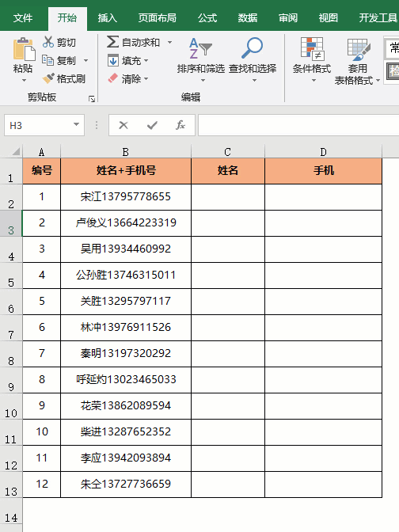Switch to the Review tab
The image size is (399, 532).
287,17
